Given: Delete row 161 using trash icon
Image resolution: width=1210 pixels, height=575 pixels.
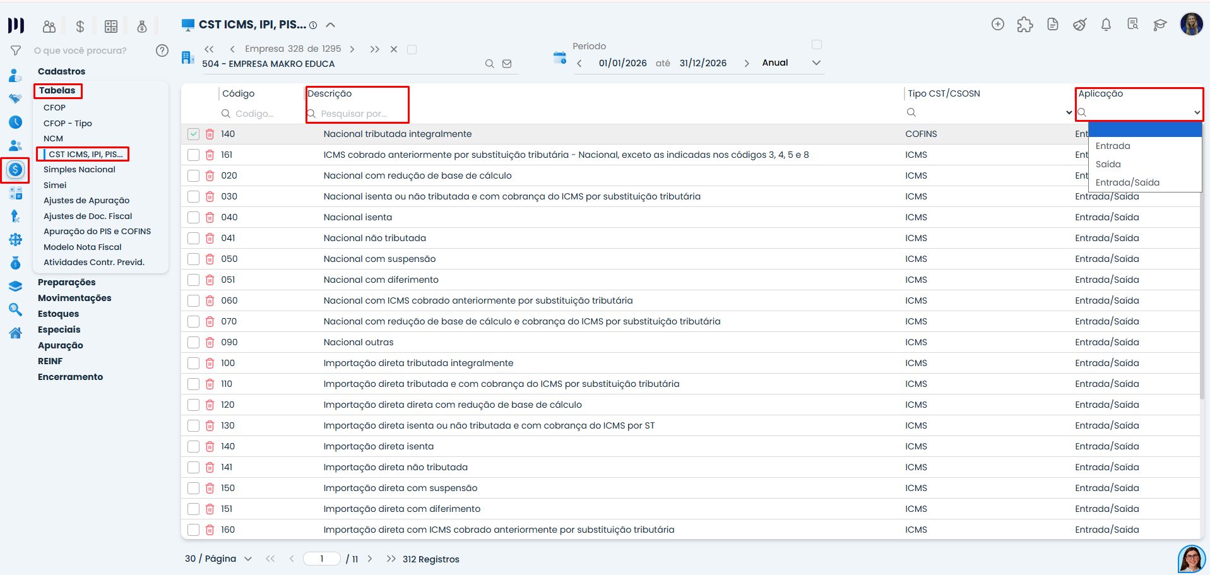Looking at the screenshot, I should pos(210,155).
